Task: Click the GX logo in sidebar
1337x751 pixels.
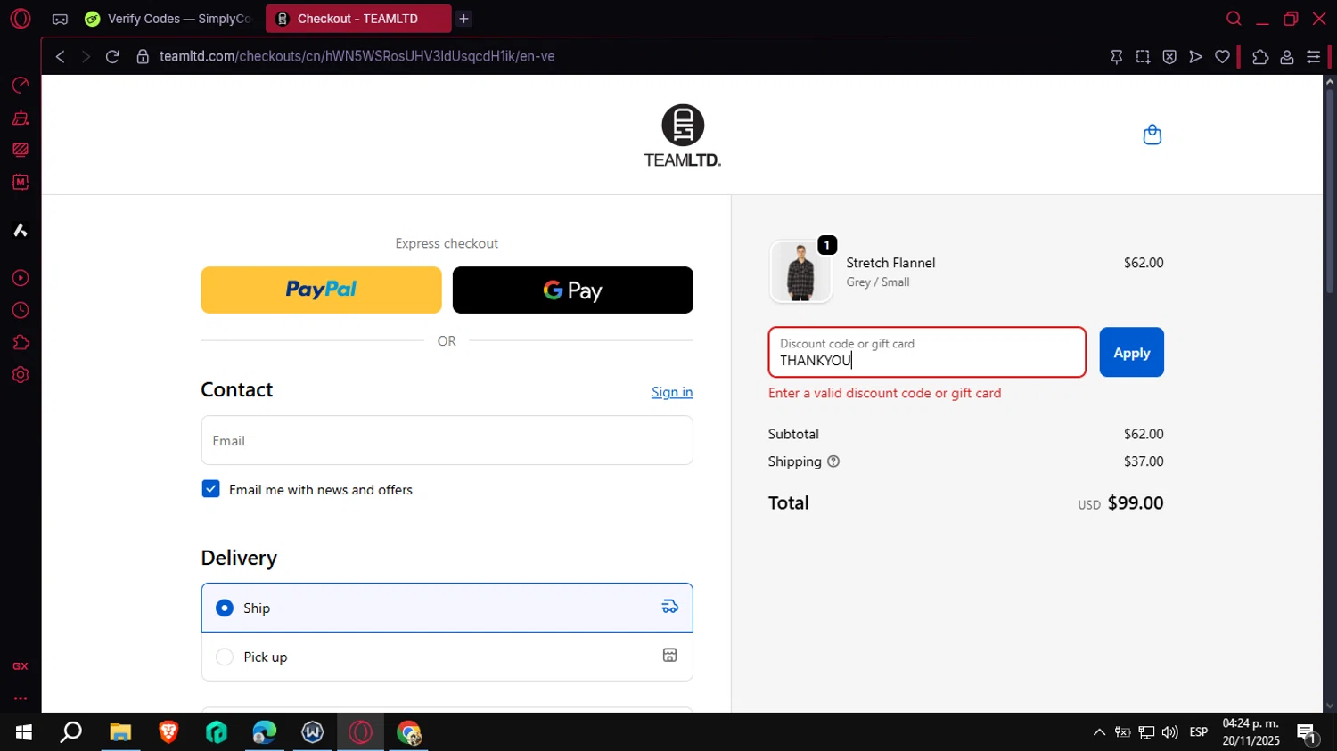Action: pos(21,666)
